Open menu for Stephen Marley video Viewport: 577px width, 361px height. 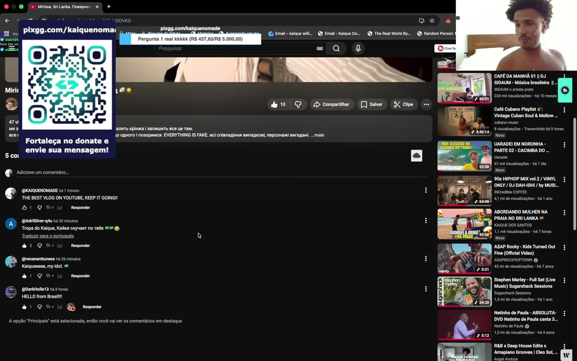(x=564, y=281)
